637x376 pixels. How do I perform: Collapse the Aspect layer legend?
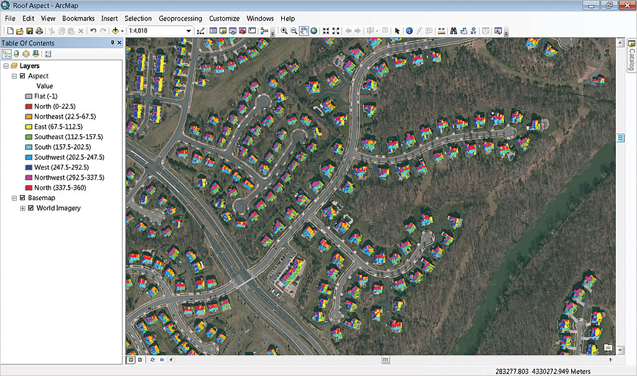coord(14,76)
